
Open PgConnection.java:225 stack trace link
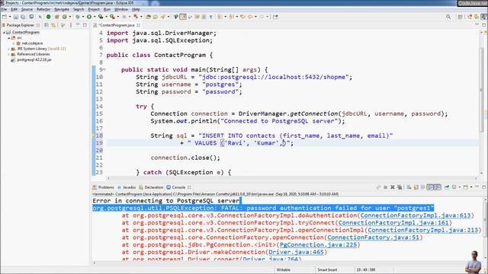click(318, 245)
